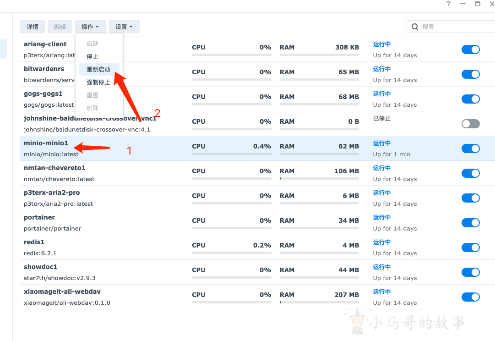Switch off the gogs-gogs1 container
Screen dimensions: 495x341
471,99
